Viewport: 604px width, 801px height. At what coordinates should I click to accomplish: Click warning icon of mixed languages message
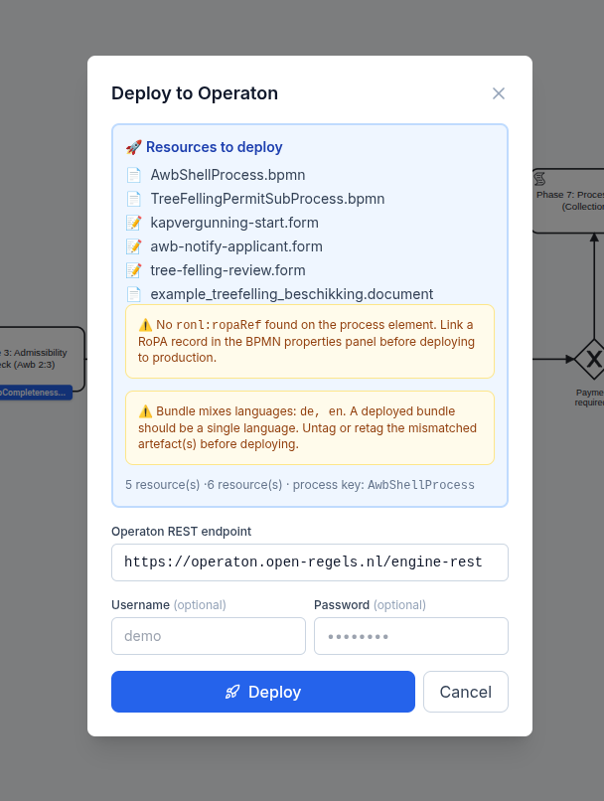click(x=145, y=411)
